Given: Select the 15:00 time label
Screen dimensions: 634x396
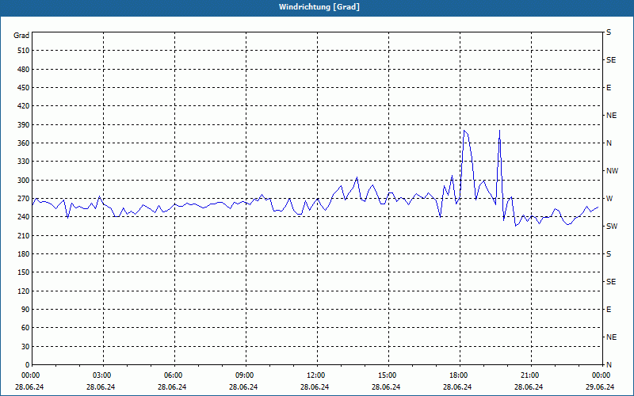Looking at the screenshot, I should [387, 375].
